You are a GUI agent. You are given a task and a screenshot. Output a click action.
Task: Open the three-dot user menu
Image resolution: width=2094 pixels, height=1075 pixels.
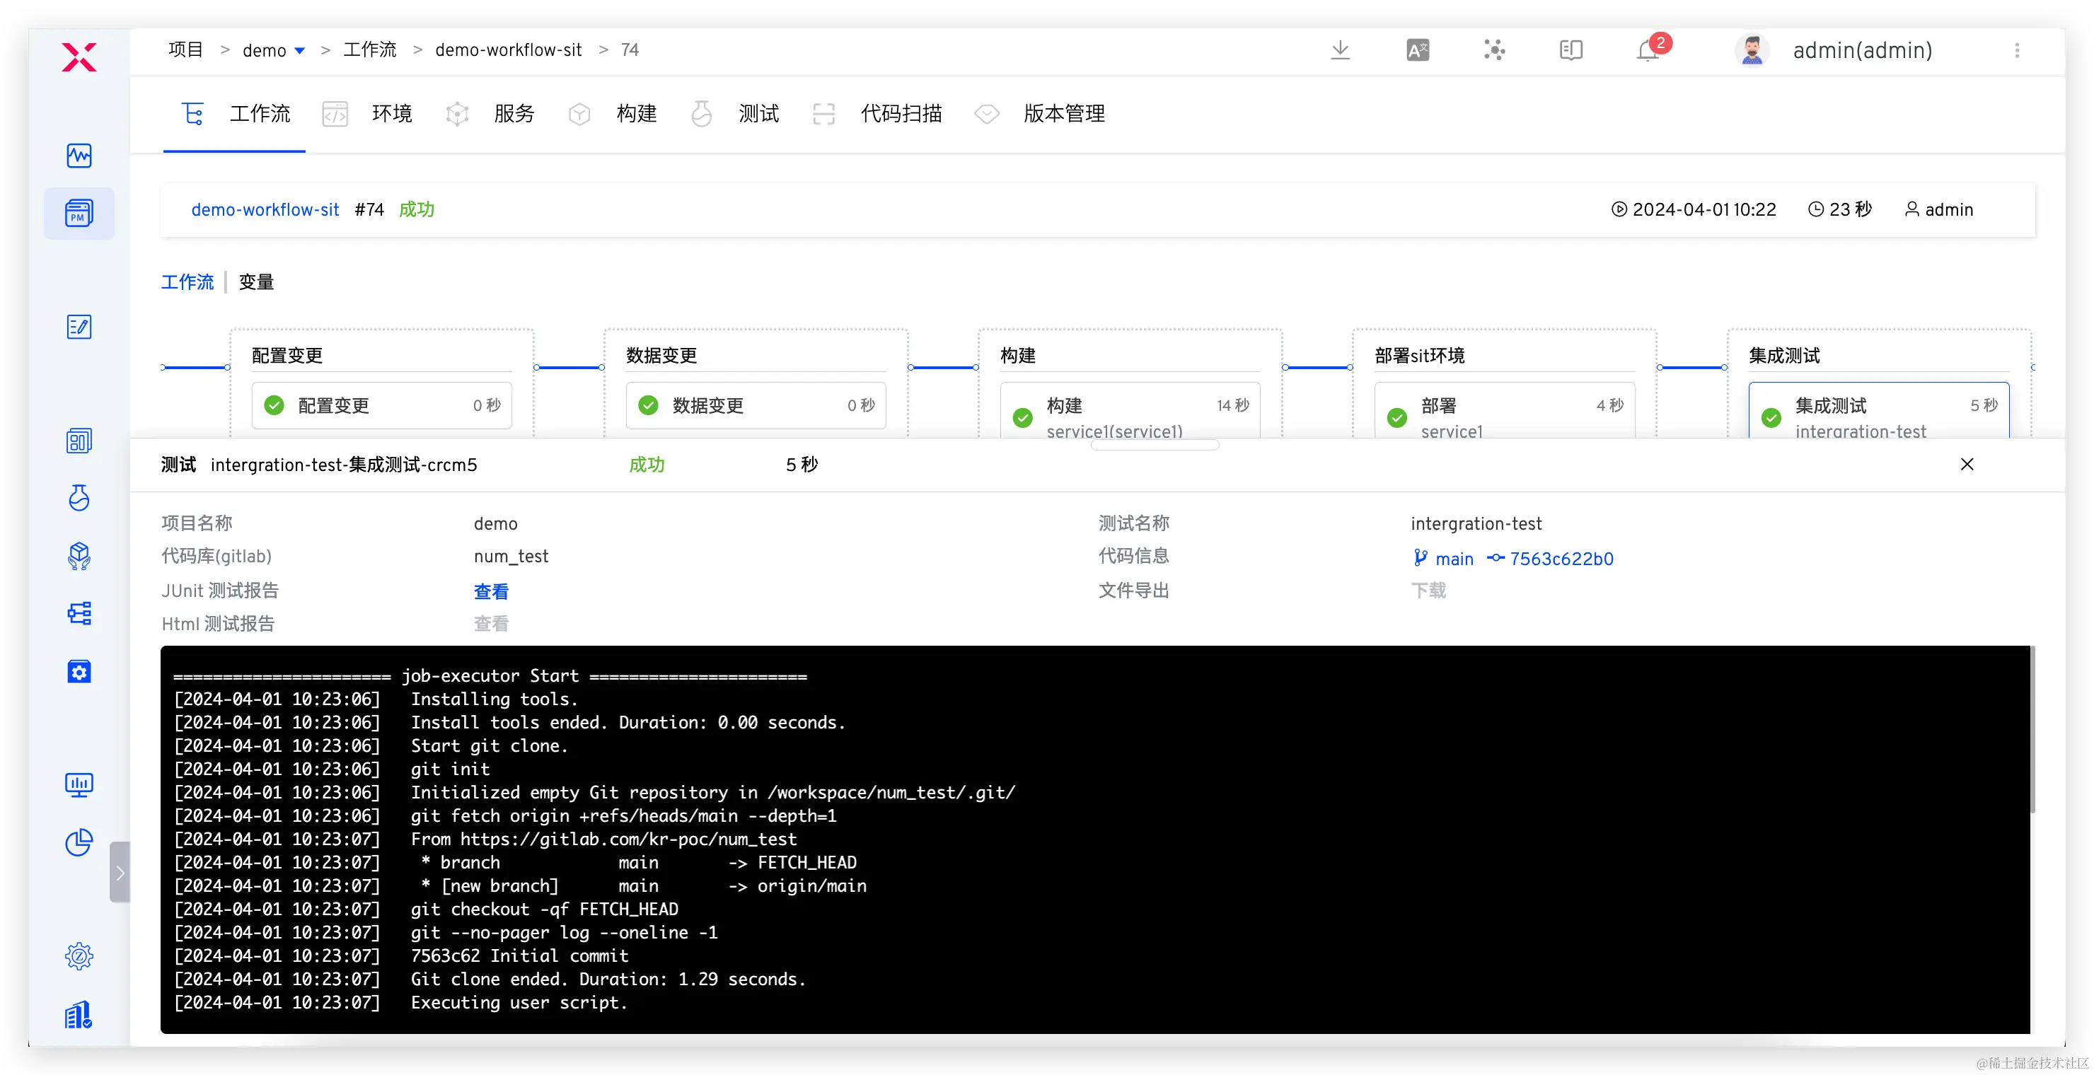(x=2017, y=50)
